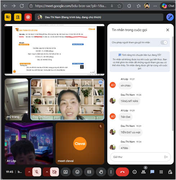The image size is (176, 180).
Task: Click the Dau Thi Nam presenting banner
Action: click(99, 17)
